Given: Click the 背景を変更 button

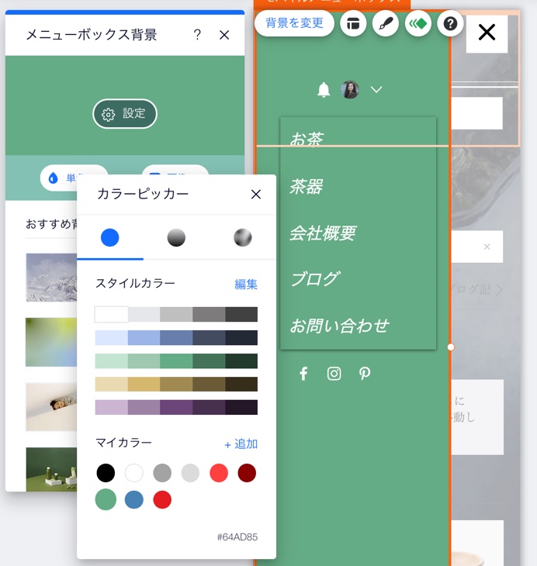Looking at the screenshot, I should (x=294, y=23).
